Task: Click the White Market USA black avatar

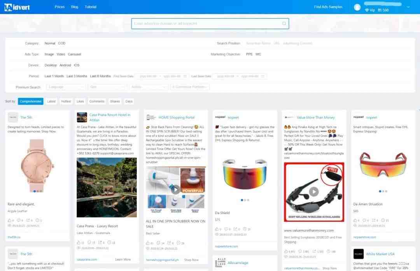Action: (x=359, y=254)
